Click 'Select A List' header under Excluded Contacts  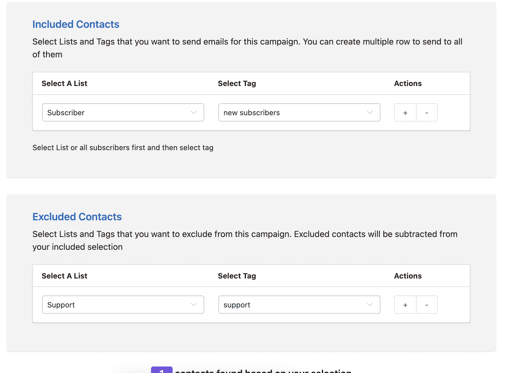pyautogui.click(x=64, y=276)
